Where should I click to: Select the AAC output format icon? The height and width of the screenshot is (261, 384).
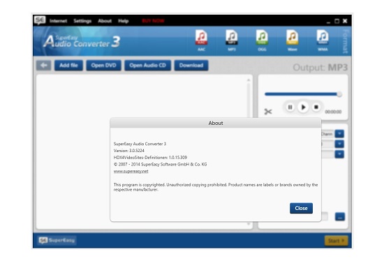(201, 38)
